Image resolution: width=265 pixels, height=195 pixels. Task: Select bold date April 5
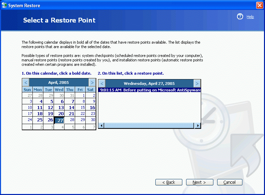pyautogui.click(x=49, y=101)
